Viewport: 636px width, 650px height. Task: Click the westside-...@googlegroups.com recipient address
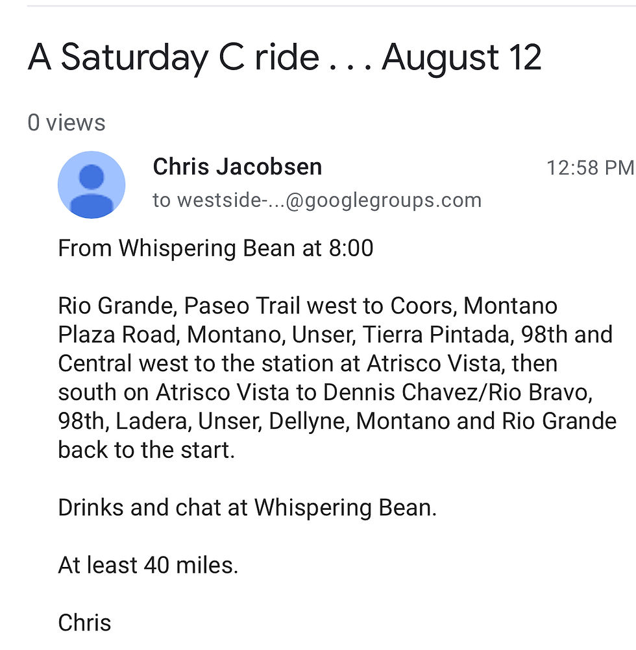pyautogui.click(x=317, y=200)
